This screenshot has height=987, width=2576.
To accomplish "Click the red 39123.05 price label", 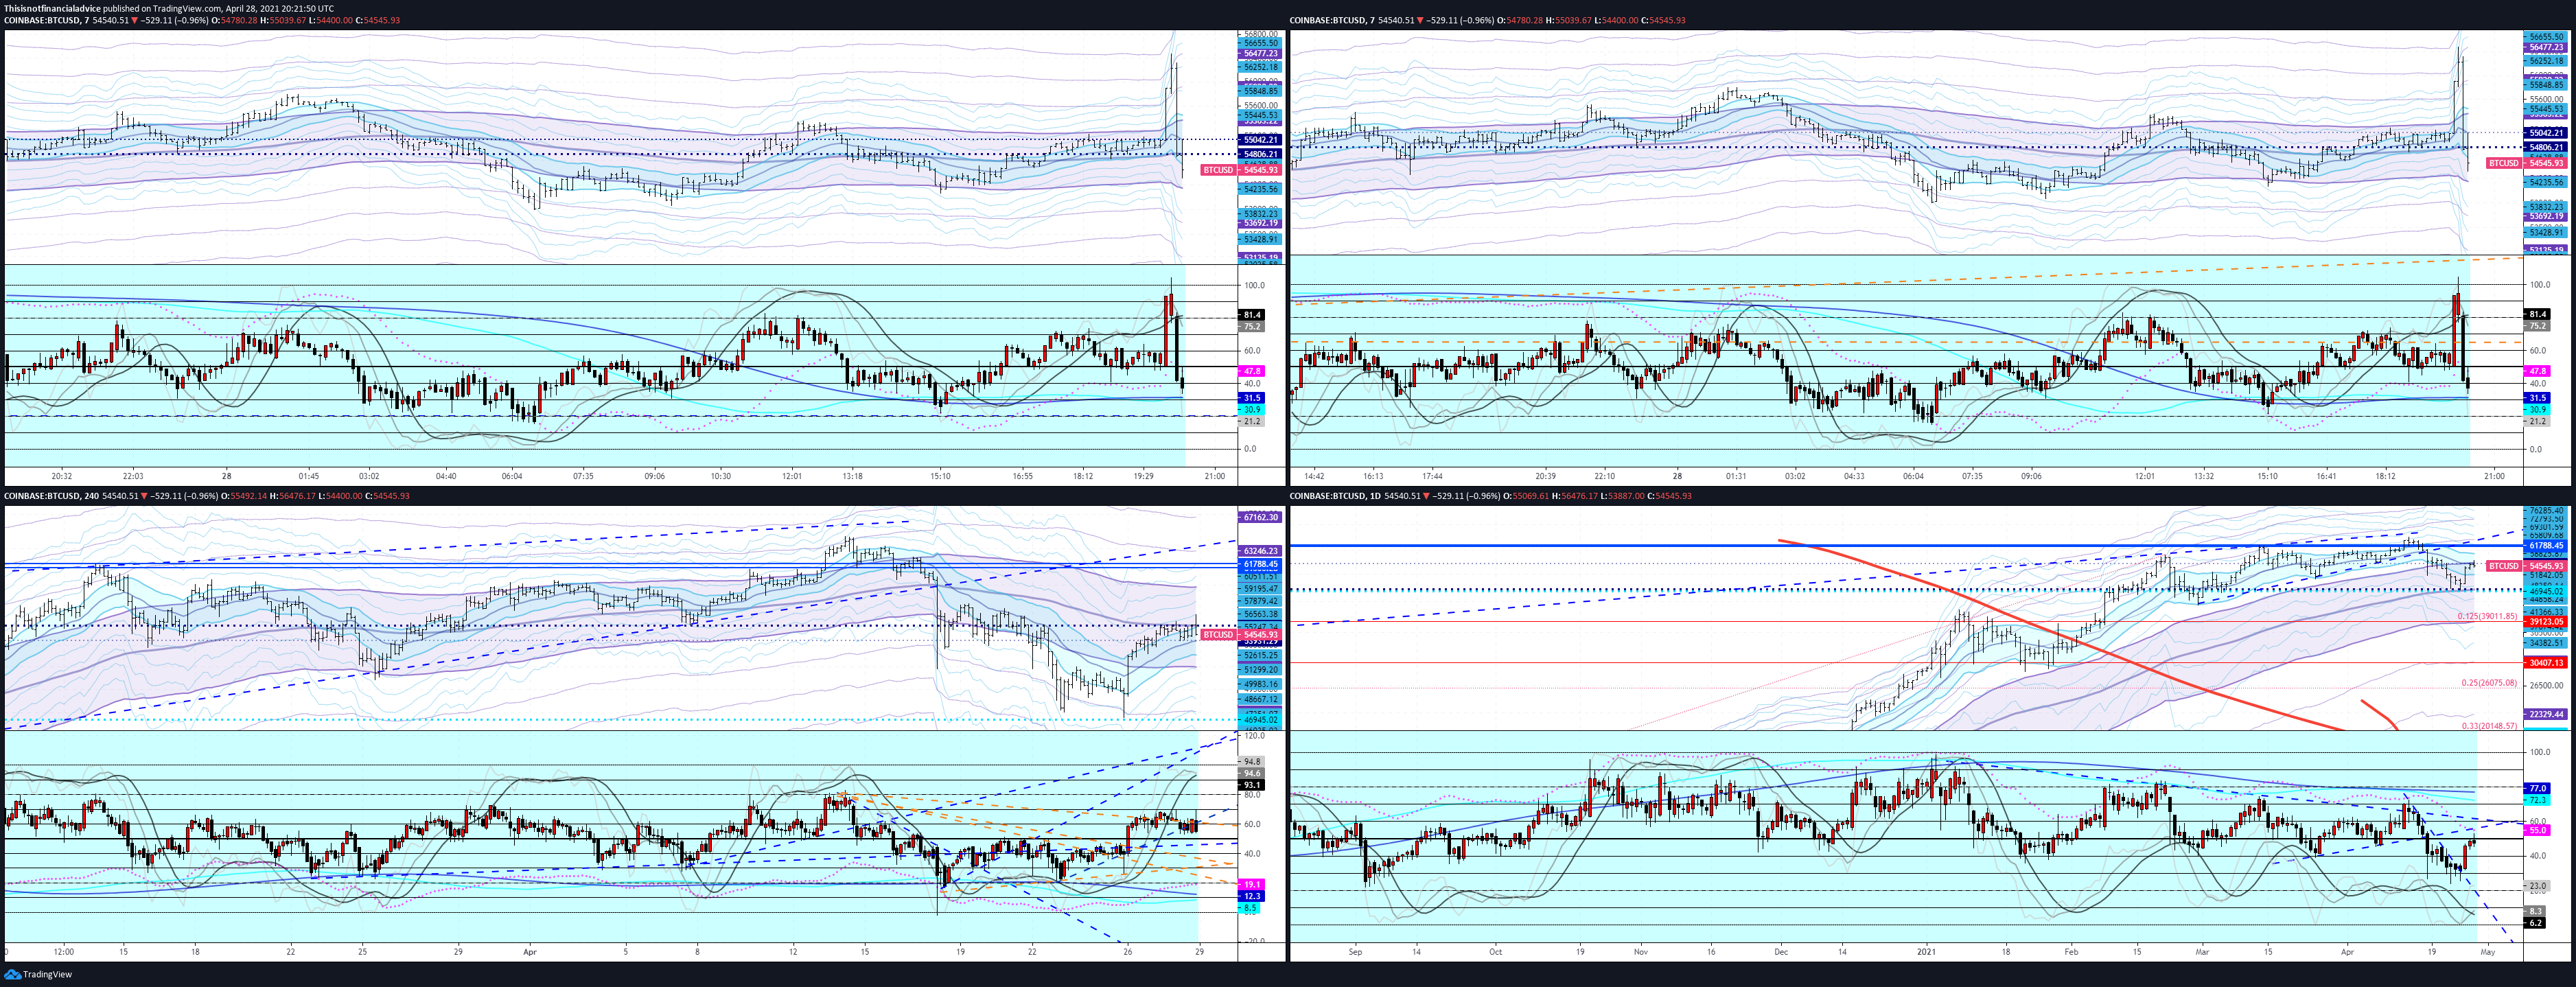I will (x=2546, y=622).
